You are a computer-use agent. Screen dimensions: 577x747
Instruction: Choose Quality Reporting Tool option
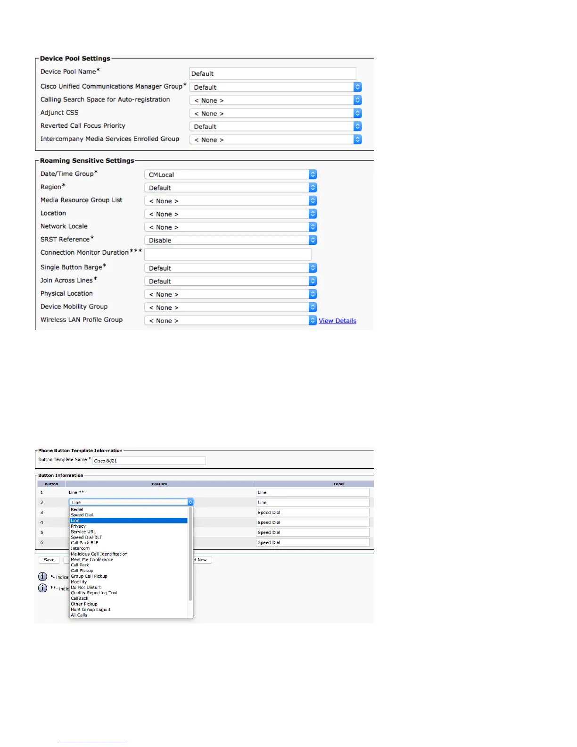coord(129,593)
